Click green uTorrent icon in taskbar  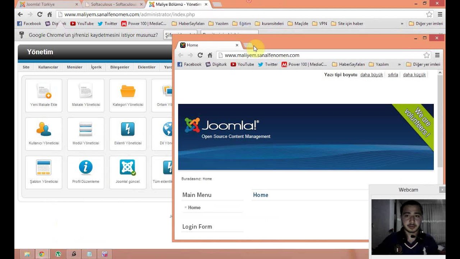tap(58, 254)
